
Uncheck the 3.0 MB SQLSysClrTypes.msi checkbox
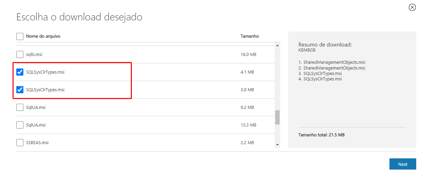[20, 90]
